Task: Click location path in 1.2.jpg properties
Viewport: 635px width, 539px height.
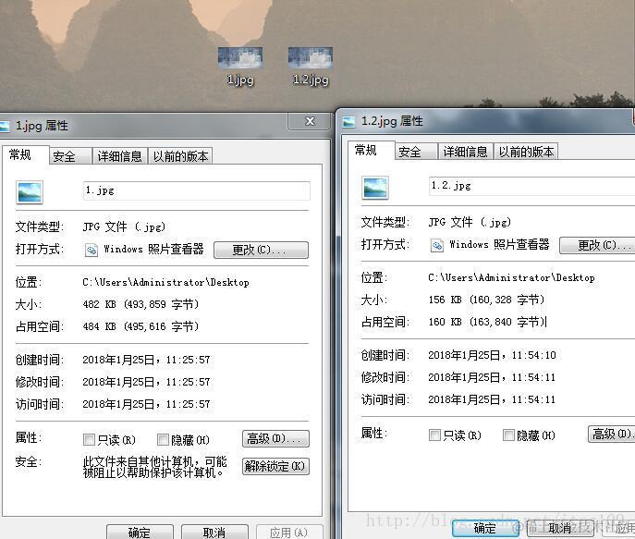Action: point(511,277)
